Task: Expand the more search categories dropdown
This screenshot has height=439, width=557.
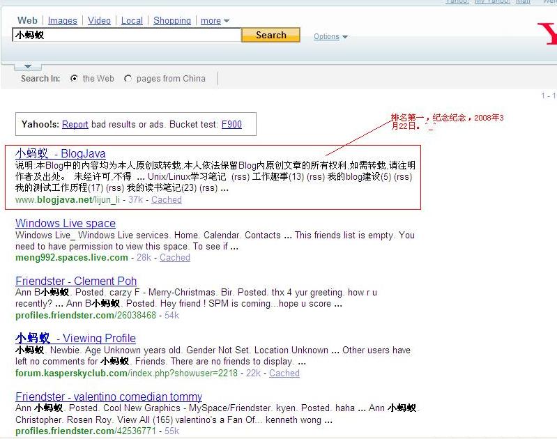Action: 215,21
